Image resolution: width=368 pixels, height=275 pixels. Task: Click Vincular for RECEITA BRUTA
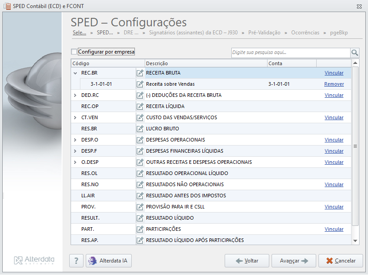click(x=334, y=73)
